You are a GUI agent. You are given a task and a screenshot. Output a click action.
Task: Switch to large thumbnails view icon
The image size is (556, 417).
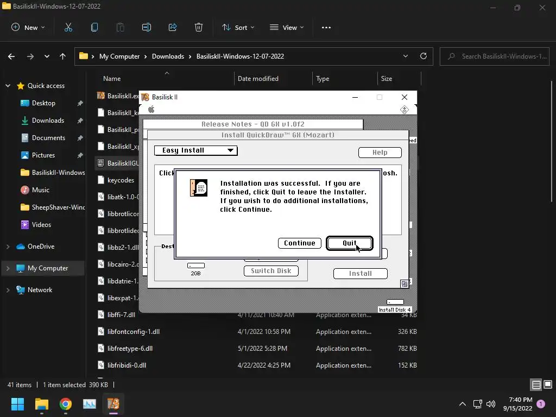click(x=548, y=385)
